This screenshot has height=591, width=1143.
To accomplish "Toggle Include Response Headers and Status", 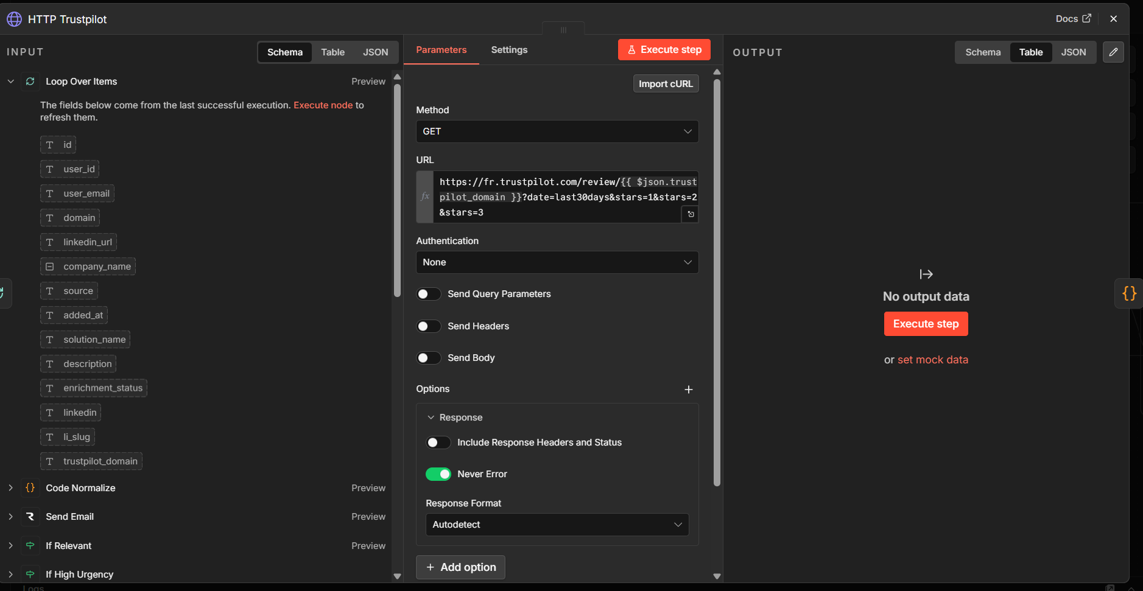I will point(438,442).
